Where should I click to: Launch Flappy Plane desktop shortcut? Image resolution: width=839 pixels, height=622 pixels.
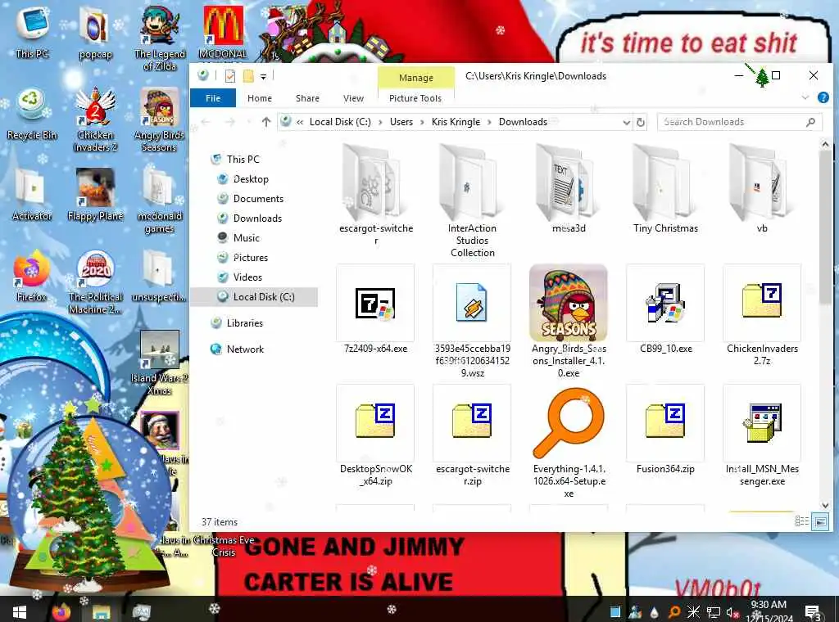(x=95, y=195)
